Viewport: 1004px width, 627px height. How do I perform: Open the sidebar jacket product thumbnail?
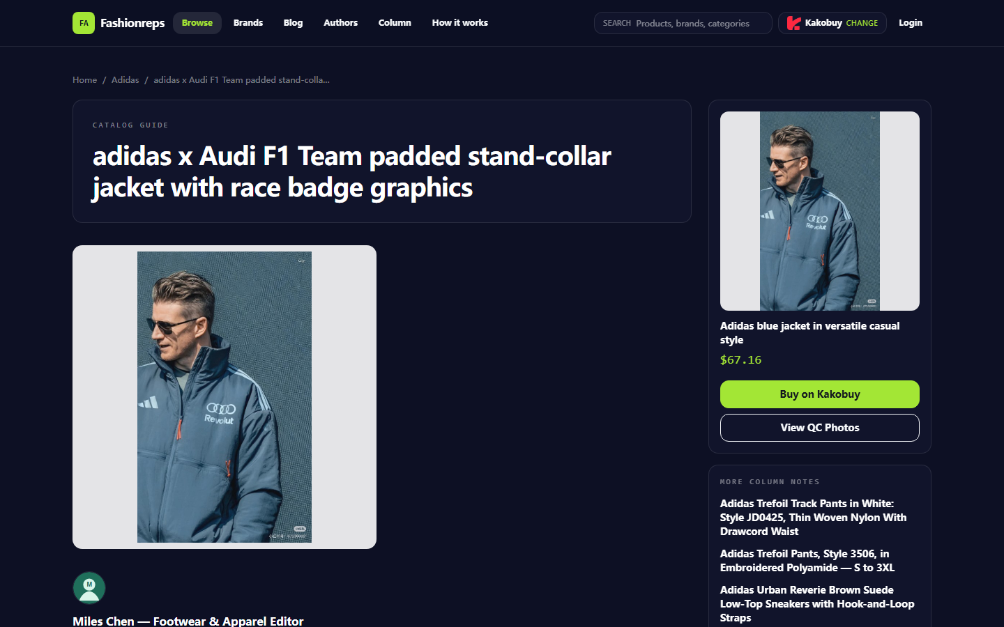(820, 211)
